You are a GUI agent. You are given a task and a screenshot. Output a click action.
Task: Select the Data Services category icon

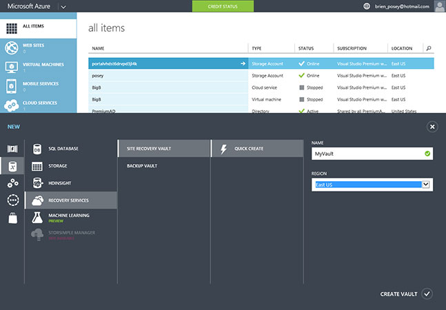tap(12, 166)
